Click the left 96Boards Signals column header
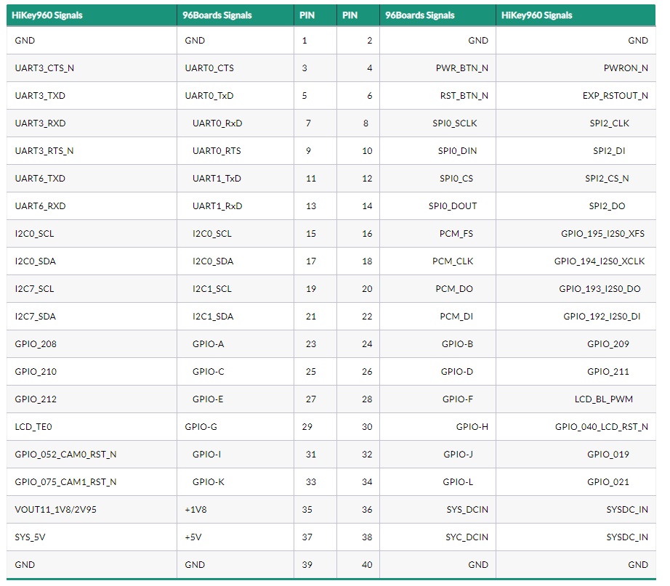670x586 pixels. 235,15
